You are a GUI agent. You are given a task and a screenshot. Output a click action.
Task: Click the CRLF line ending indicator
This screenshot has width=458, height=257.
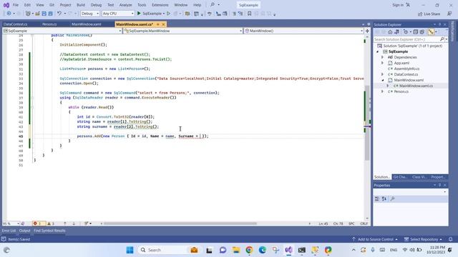click(x=364, y=223)
